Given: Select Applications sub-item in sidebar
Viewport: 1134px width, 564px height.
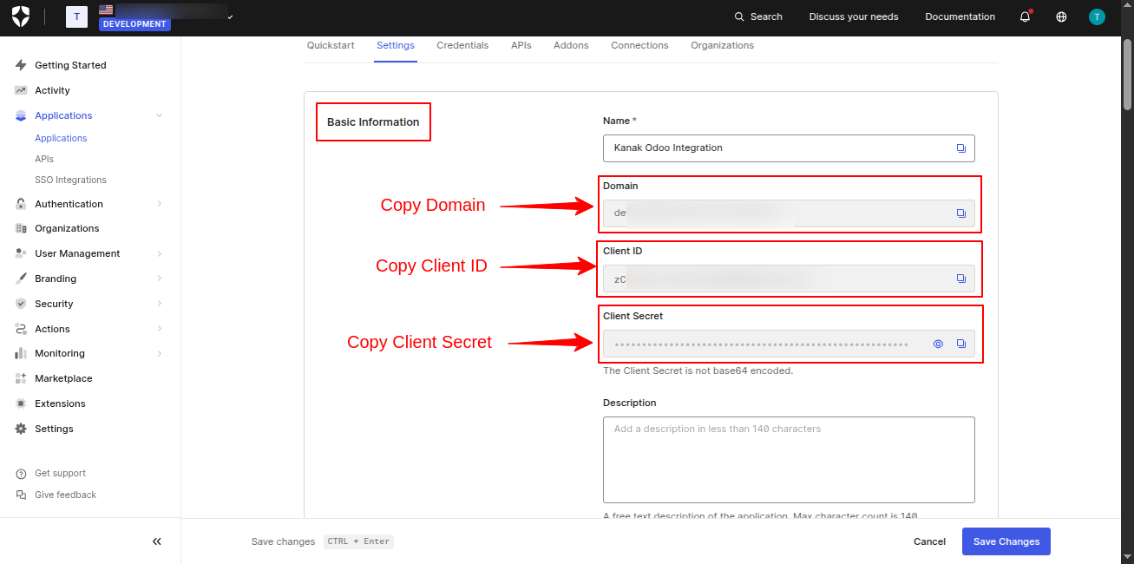Looking at the screenshot, I should 61,138.
